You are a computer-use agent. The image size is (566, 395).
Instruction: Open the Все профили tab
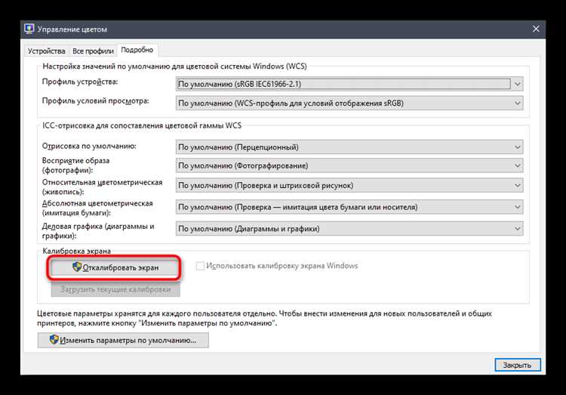(x=93, y=51)
